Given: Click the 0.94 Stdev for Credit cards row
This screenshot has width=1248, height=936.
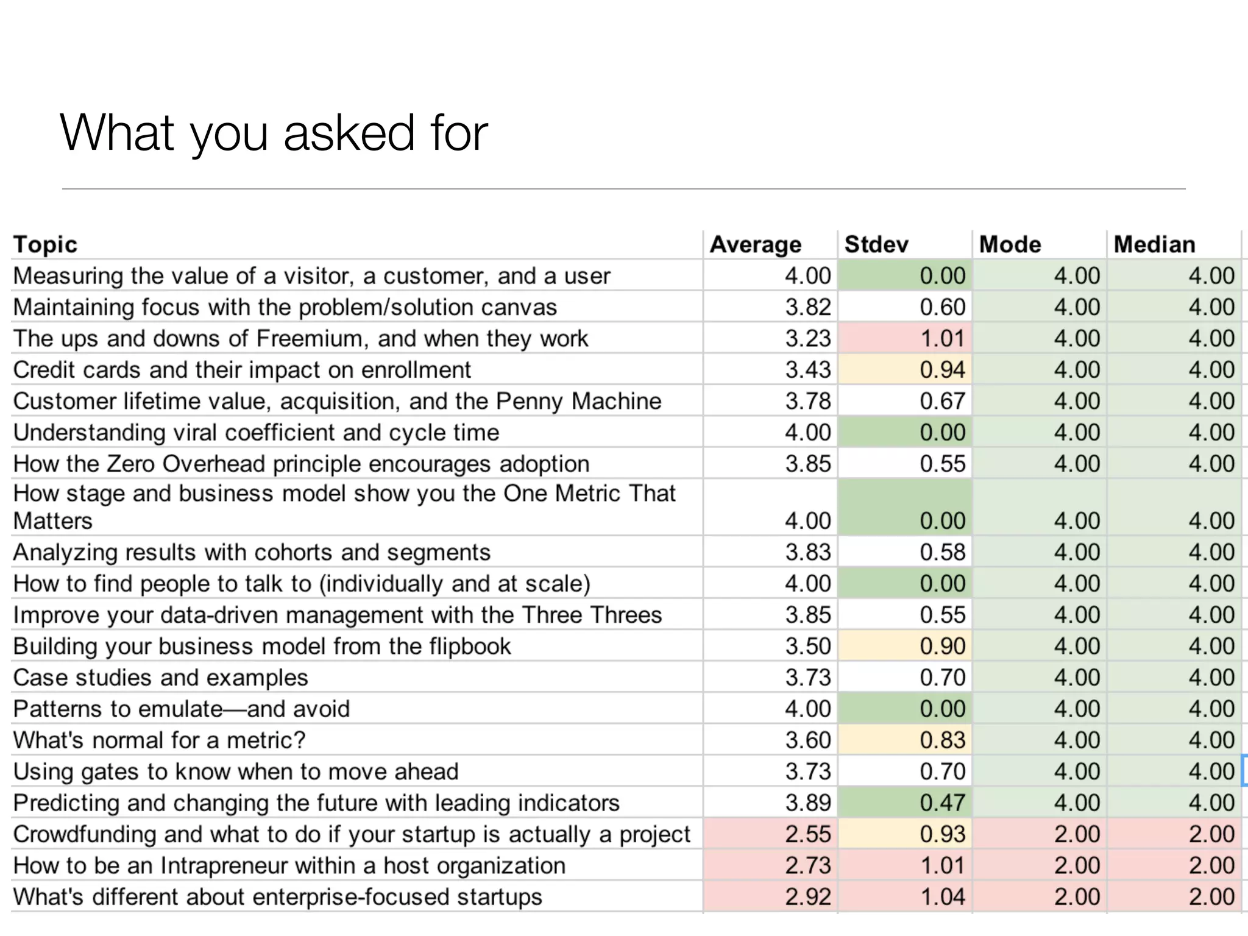Looking at the screenshot, I should [x=942, y=369].
